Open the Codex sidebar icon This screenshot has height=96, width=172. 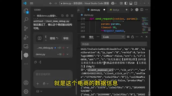[x=26, y=55]
